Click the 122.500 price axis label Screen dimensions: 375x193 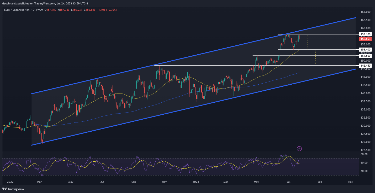tap(365, 150)
